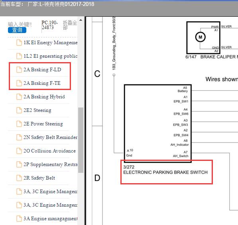
Task: Open the 2E2 Steering diagram
Action: tap(37, 110)
